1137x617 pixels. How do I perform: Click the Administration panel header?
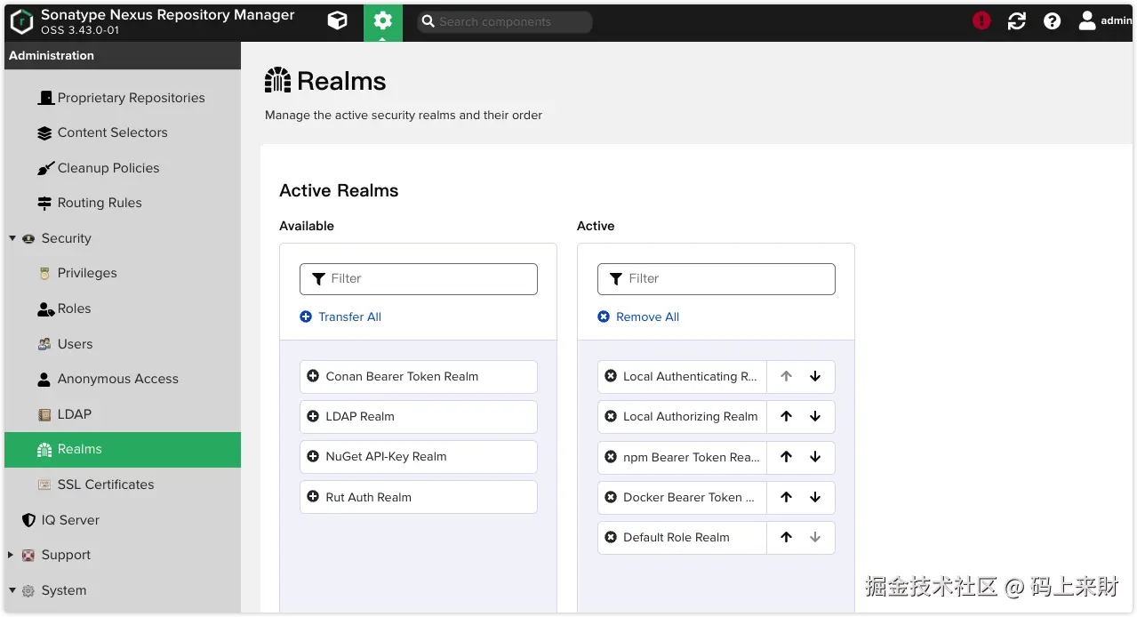[122, 55]
